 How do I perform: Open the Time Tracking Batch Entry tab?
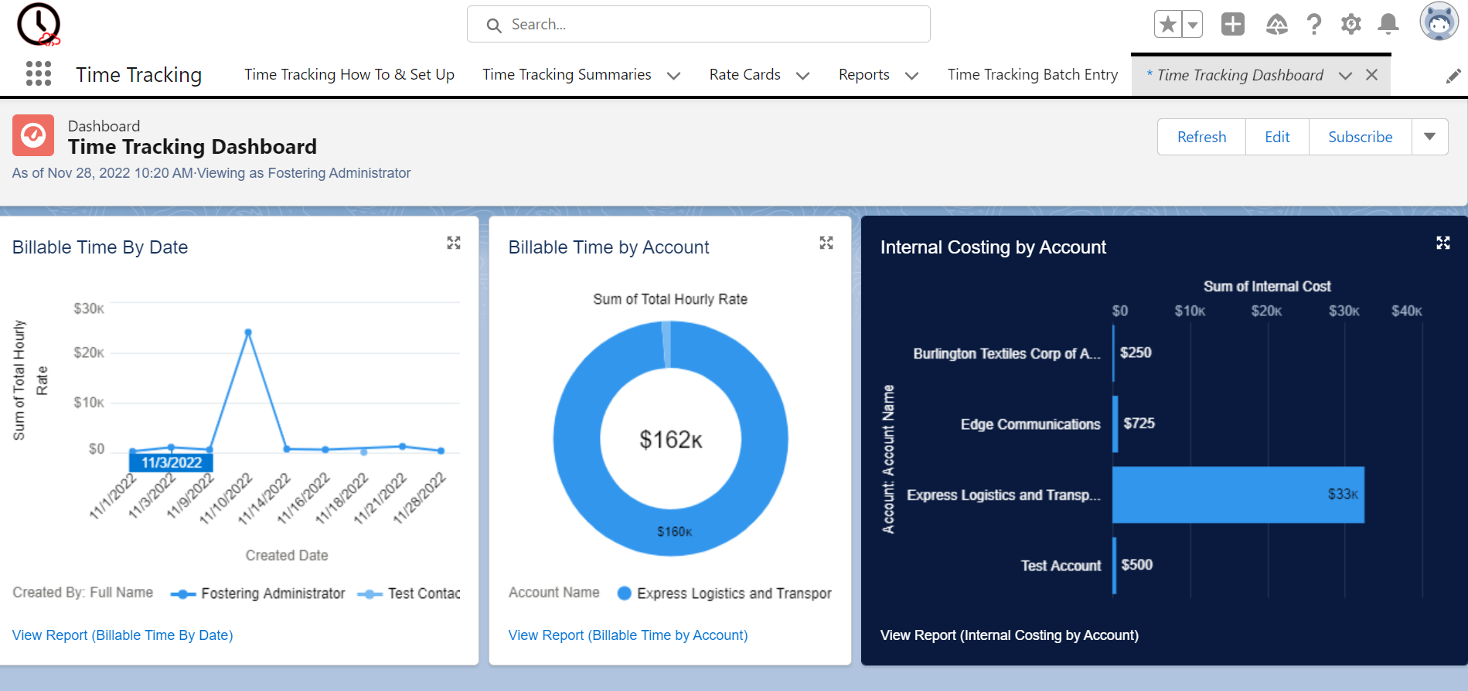point(1032,75)
